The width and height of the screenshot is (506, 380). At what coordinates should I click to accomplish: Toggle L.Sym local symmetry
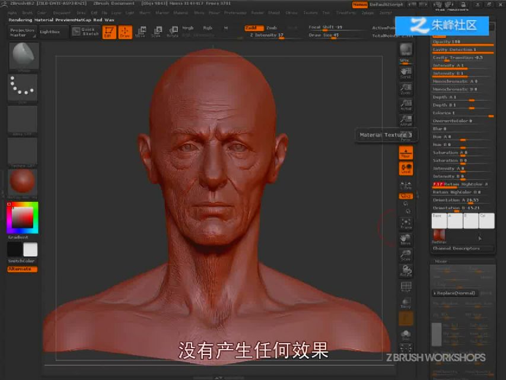tap(406, 185)
